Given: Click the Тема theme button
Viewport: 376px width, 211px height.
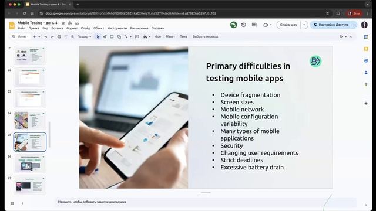Looking at the screenshot, I should 183,36.
